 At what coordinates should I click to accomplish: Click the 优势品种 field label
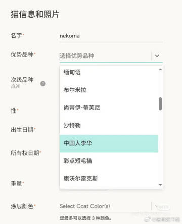[22, 54]
